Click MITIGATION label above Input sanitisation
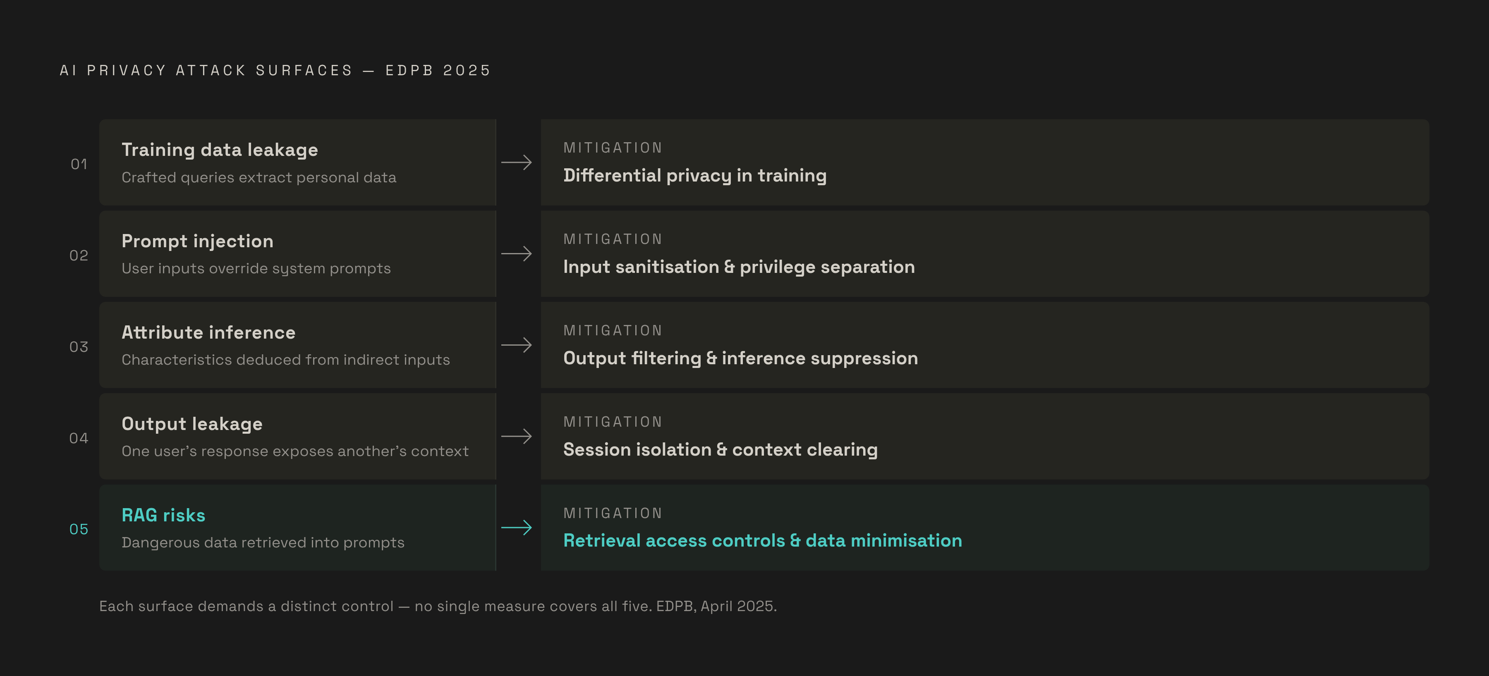The height and width of the screenshot is (676, 1489). pos(613,239)
